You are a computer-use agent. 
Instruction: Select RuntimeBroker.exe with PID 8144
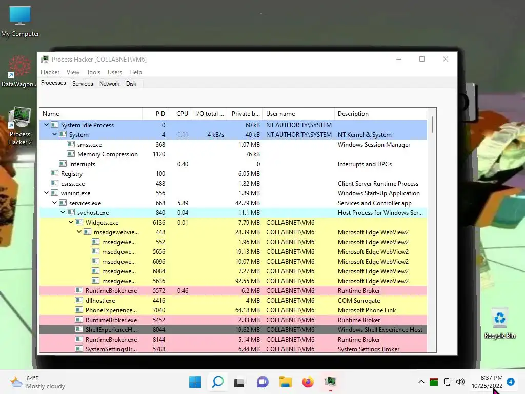[x=233, y=339]
